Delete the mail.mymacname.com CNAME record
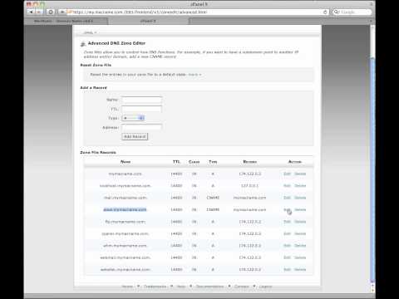Screen dimensions: 399x299 pos(300,198)
